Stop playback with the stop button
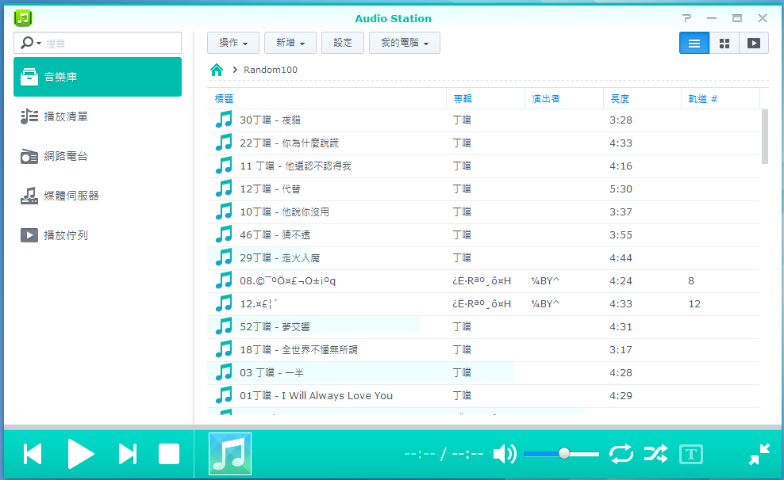Image resolution: width=784 pixels, height=480 pixels. [x=169, y=454]
